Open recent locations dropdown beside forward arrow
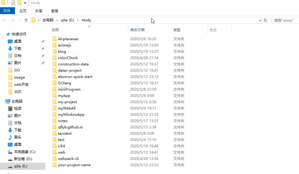 point(20,20)
